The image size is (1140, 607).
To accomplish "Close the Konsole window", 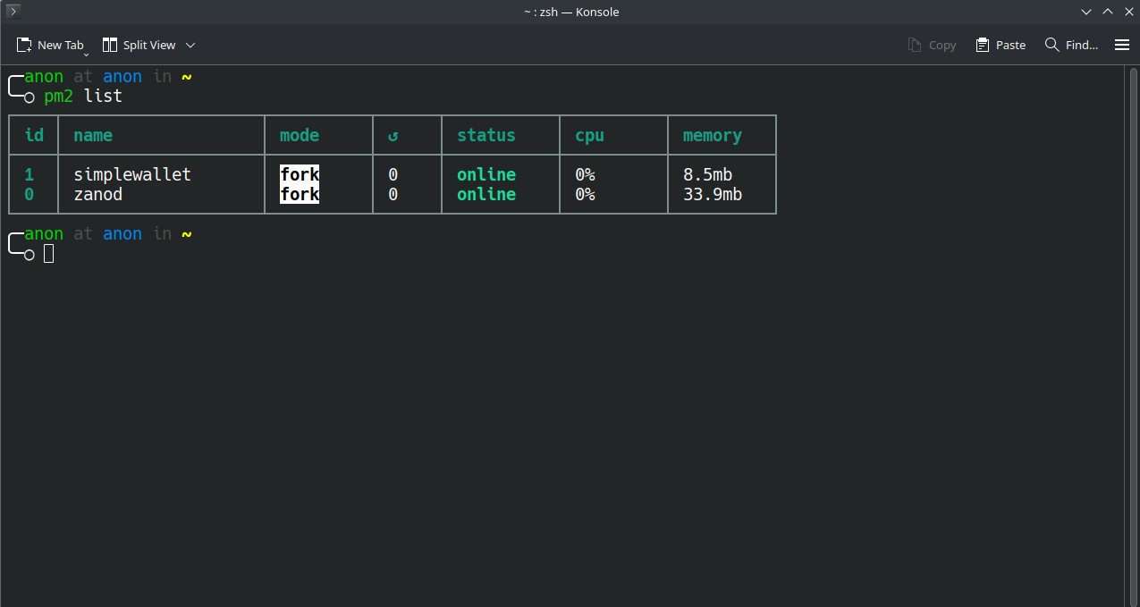I will (x=1127, y=12).
